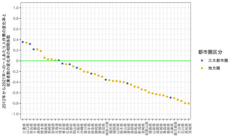Click the 三重県 data point
The image size is (233, 139).
point(23,42)
